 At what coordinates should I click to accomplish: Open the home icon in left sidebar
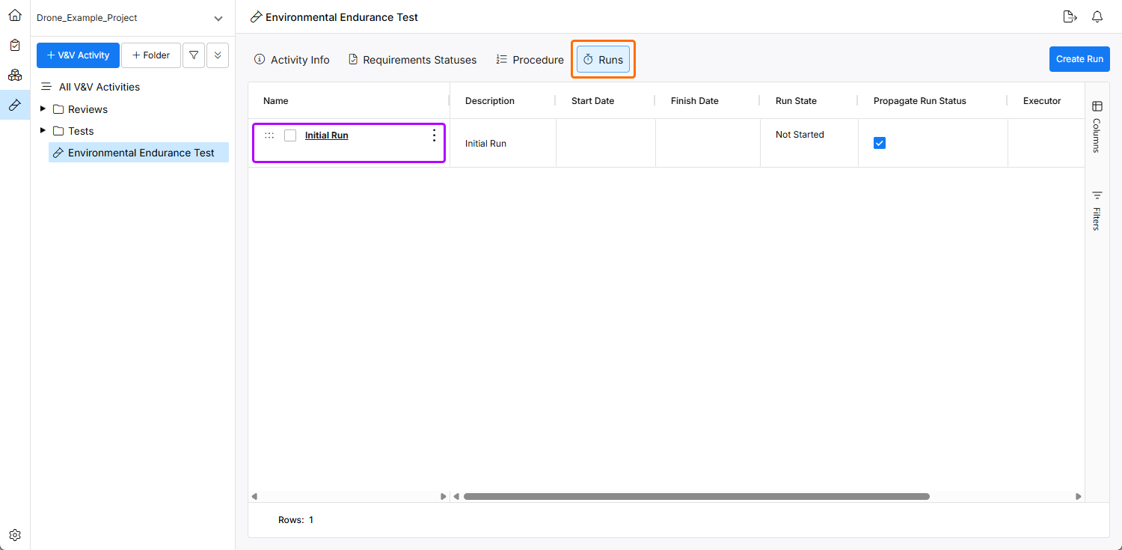tap(15, 16)
